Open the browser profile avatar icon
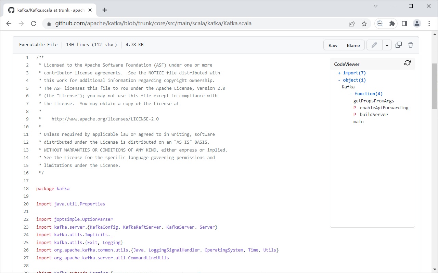438x273 pixels. 417,23
